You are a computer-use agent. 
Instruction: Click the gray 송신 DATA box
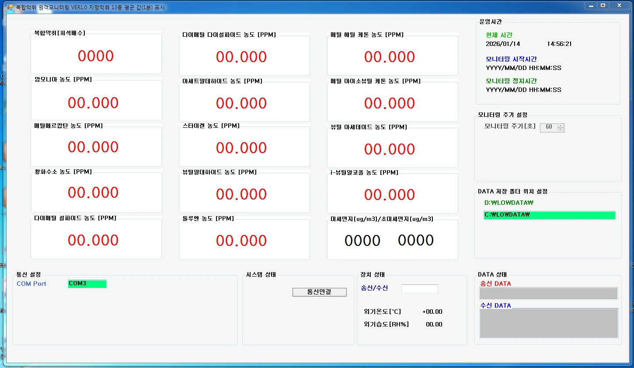pyautogui.click(x=549, y=293)
